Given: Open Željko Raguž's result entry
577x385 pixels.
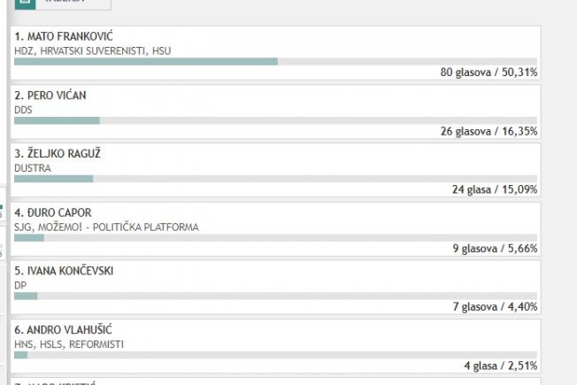Looking at the screenshot, I should (275, 170).
